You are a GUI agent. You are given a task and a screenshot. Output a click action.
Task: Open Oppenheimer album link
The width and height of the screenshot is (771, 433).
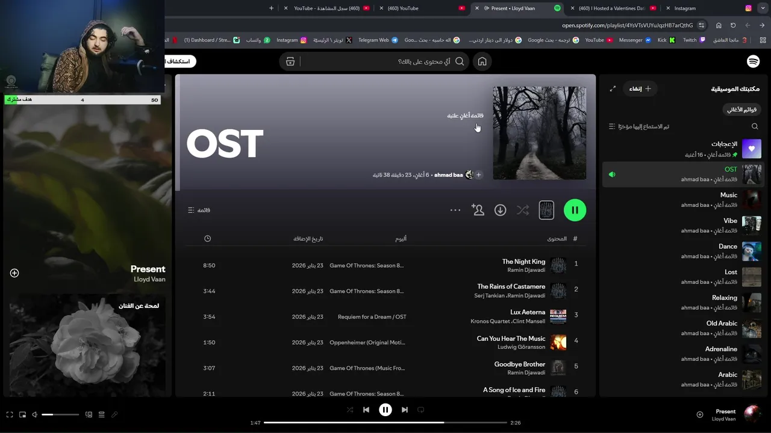point(367,343)
